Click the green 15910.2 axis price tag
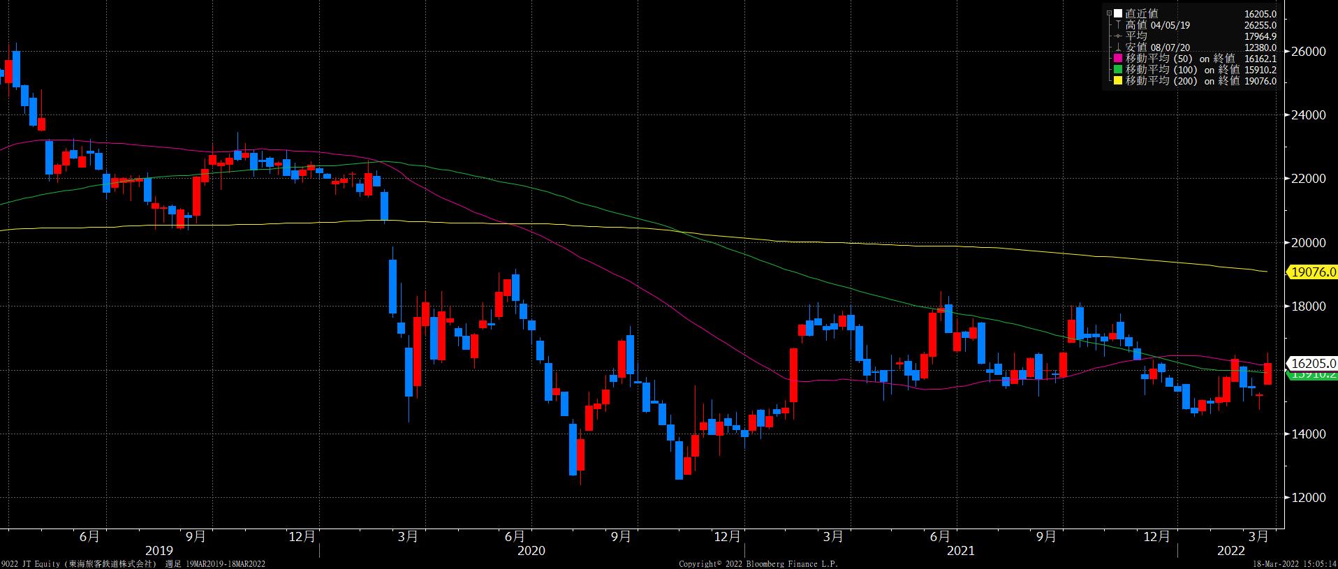Image resolution: width=1338 pixels, height=569 pixels. click(1314, 375)
